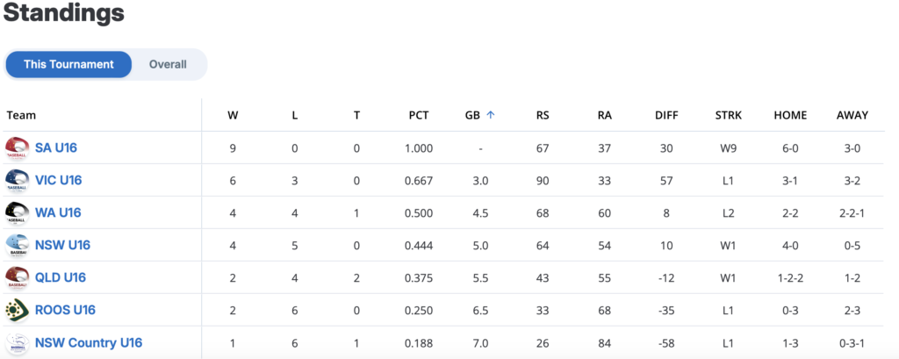This screenshot has width=899, height=359.
Task: Sort by the RS column header
Action: coord(543,115)
